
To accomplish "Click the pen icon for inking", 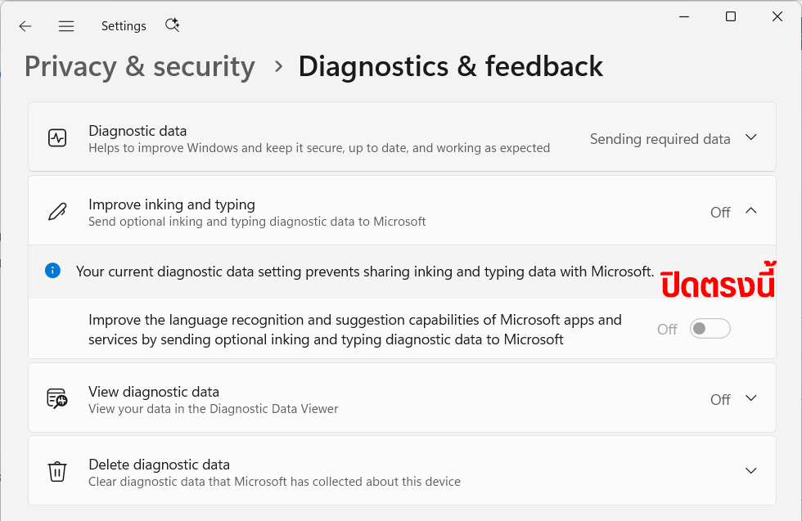I will tap(57, 212).
